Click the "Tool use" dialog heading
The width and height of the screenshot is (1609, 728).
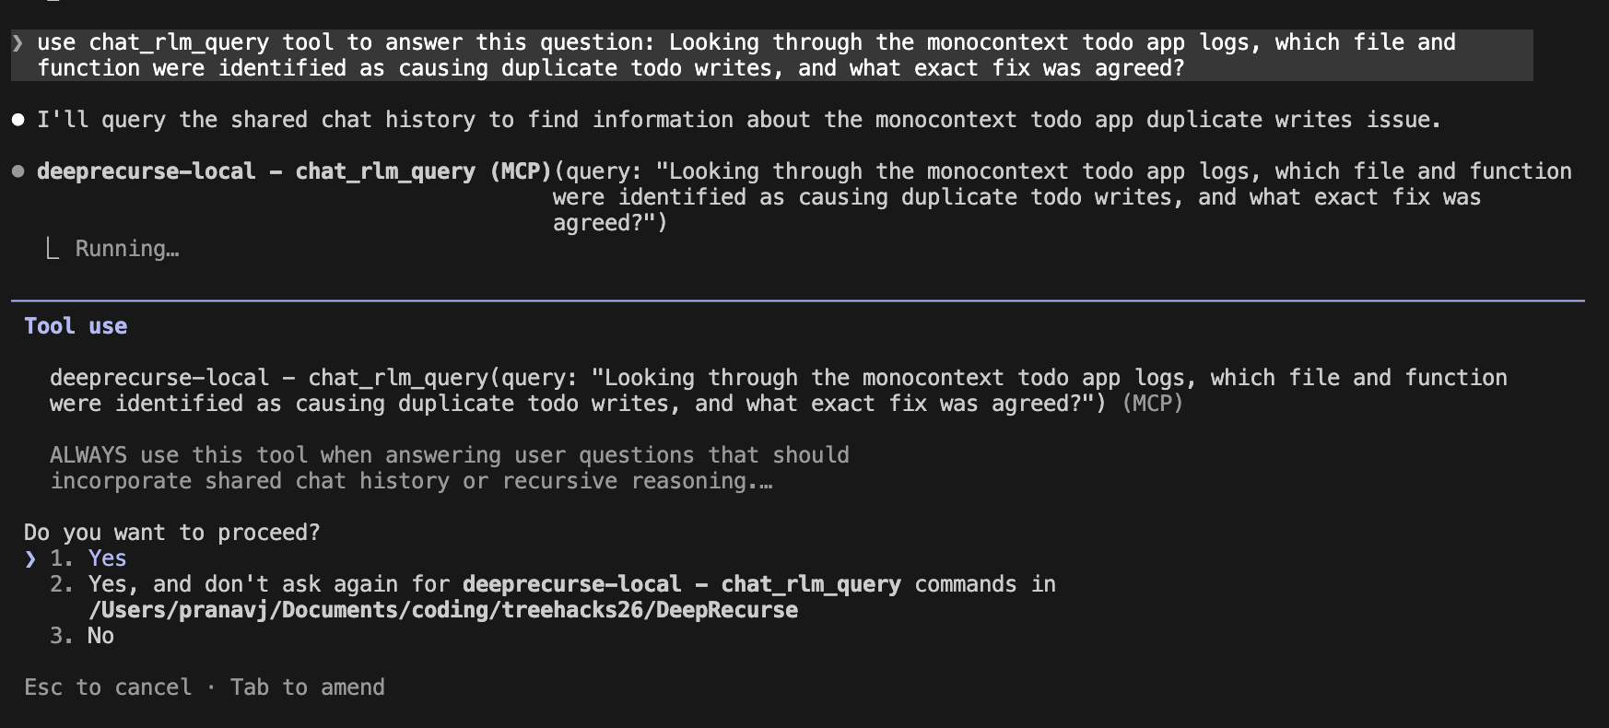(76, 326)
